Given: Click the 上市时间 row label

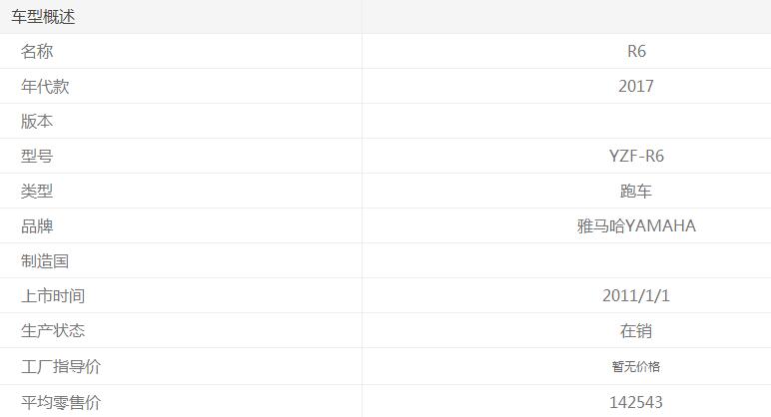Looking at the screenshot, I should point(53,296).
